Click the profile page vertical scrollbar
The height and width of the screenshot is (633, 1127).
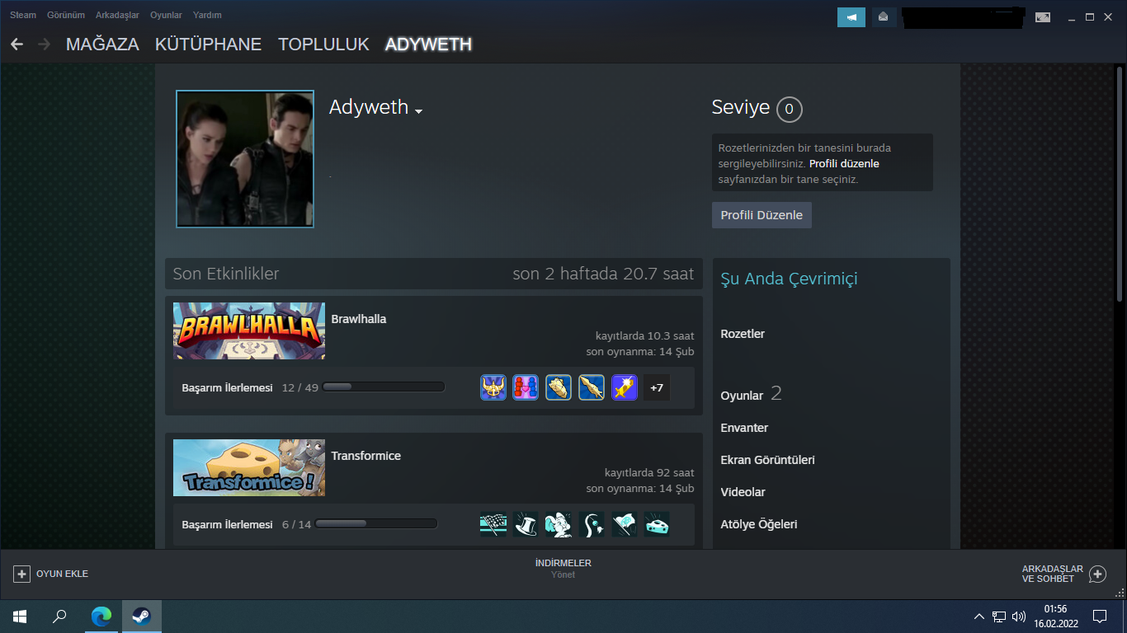[1120, 185]
